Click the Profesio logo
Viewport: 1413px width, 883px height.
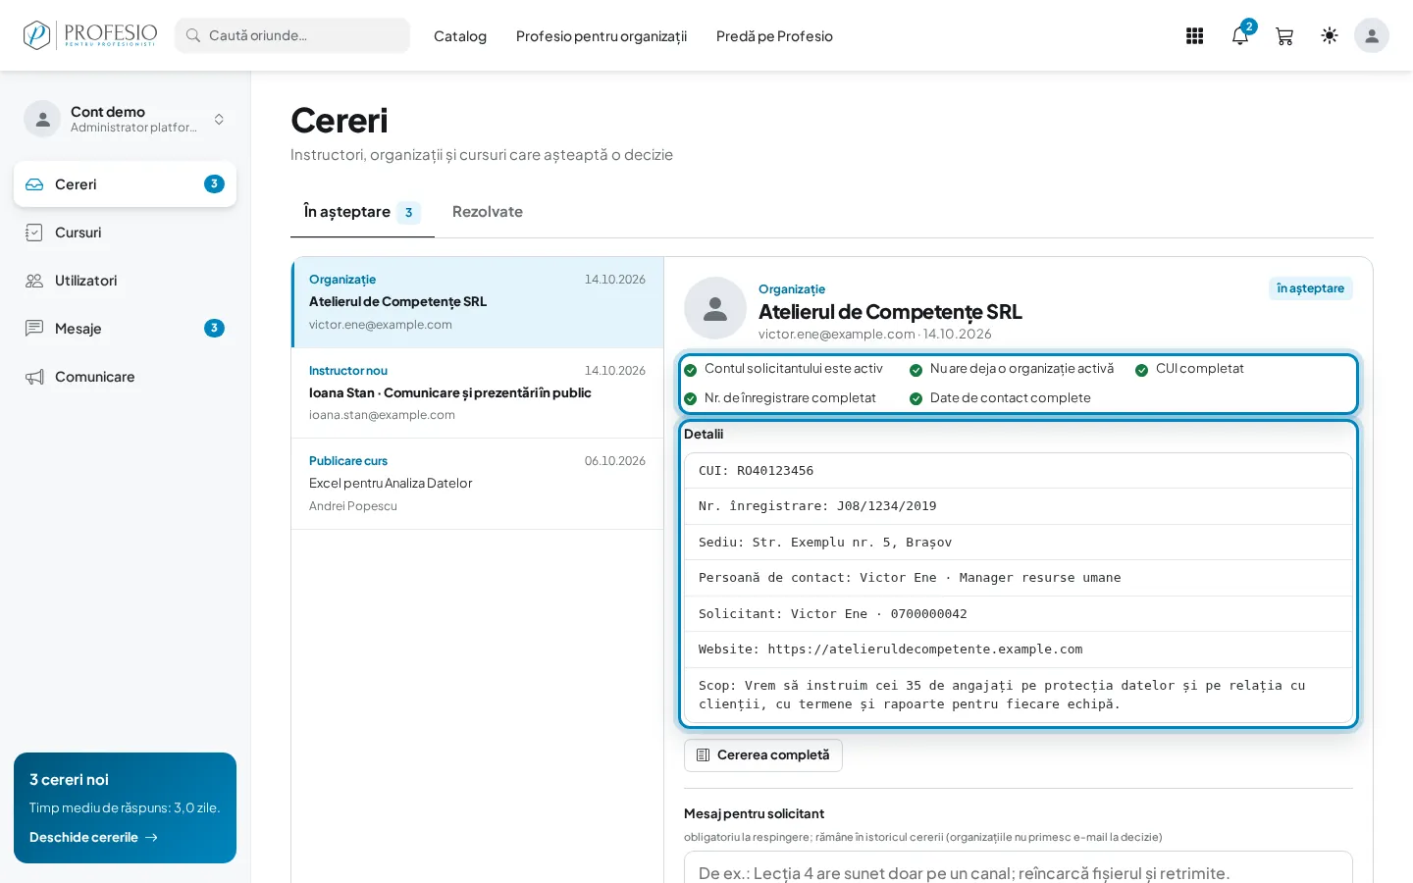[x=89, y=35]
